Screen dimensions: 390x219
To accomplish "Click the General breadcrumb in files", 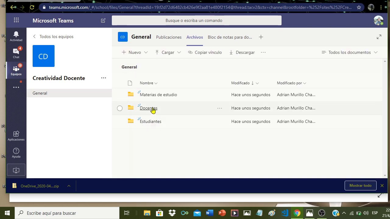I will (129, 67).
